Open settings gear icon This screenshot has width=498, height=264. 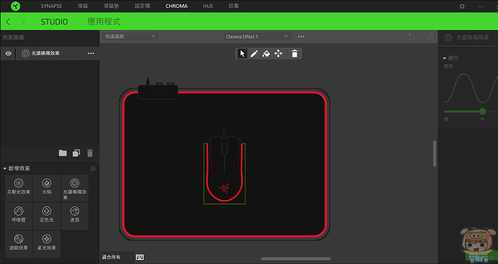click(462, 6)
